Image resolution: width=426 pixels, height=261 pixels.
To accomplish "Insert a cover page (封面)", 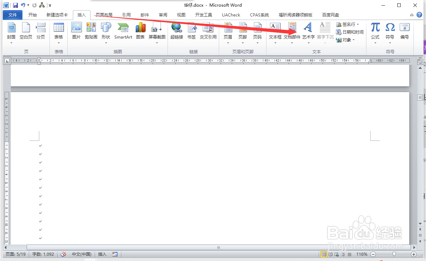I will (11, 31).
